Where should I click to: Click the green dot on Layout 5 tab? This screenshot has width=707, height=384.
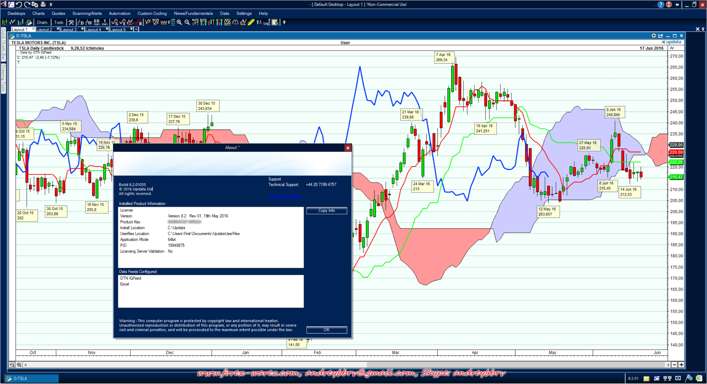(x=131, y=29)
